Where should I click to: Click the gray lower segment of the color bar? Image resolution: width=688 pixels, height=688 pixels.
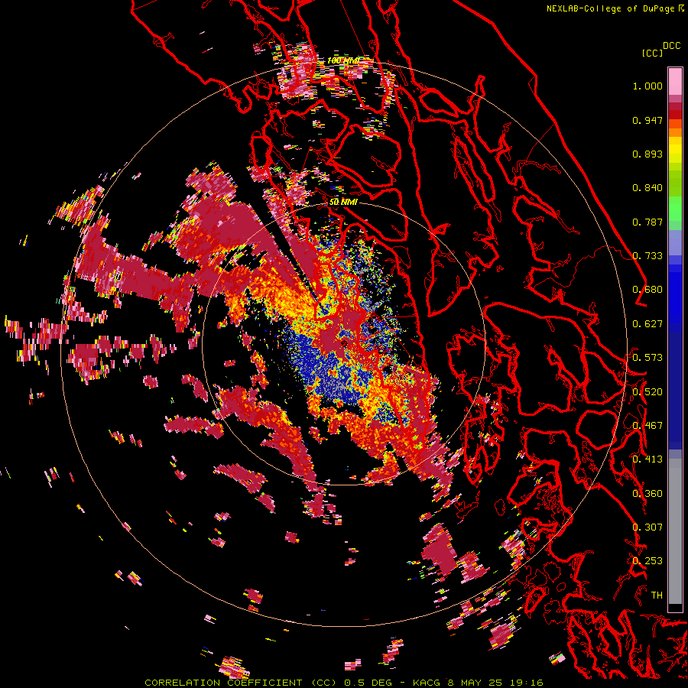pyautogui.click(x=675, y=531)
